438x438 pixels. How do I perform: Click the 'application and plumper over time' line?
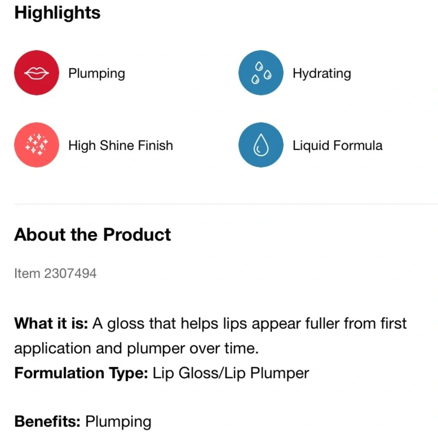click(x=136, y=348)
